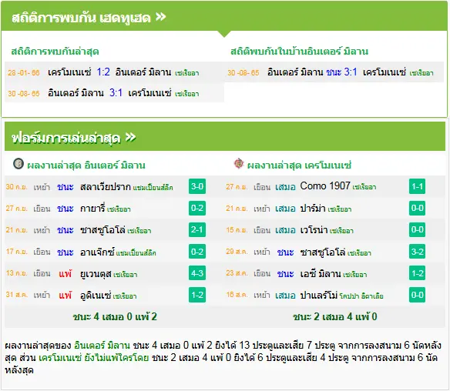Click the ผลงานล่าสุด เครโมเนเซ่ heading

tap(299, 165)
